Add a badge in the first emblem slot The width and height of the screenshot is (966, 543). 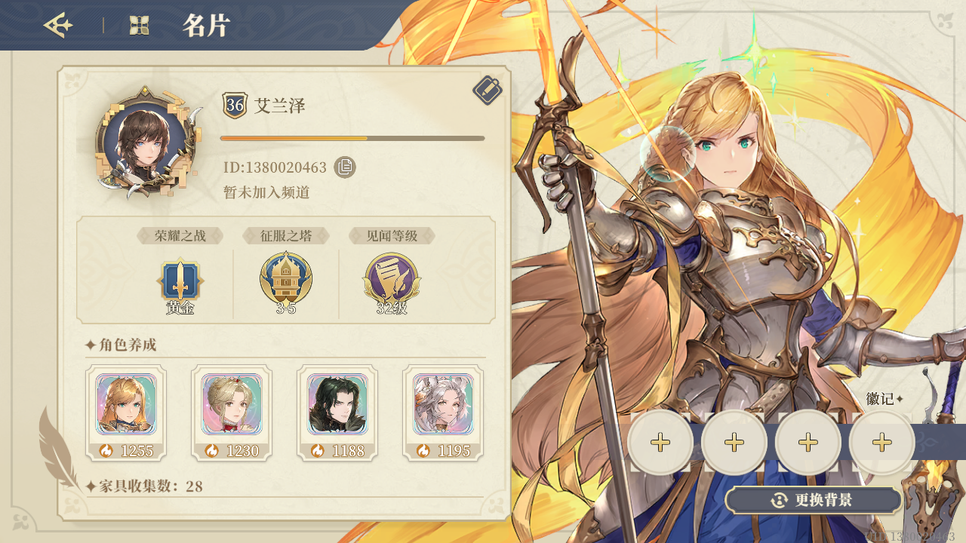660,443
